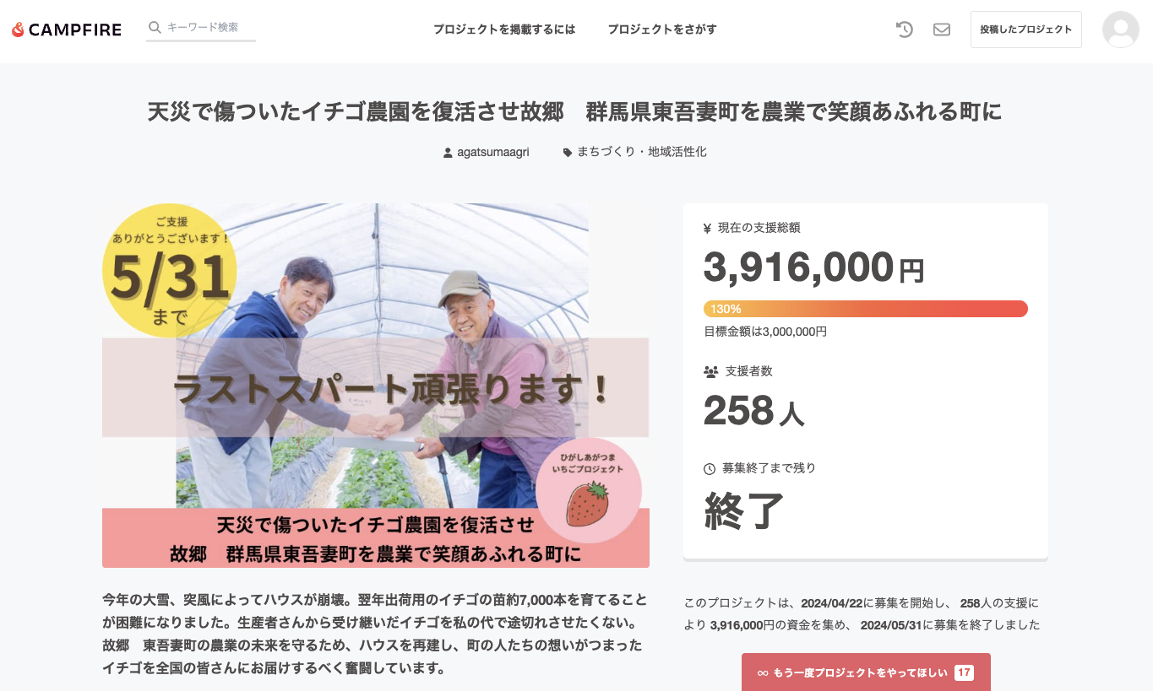This screenshot has height=691, width=1153.
Task: Click the clock icon beside 募集終了まで残り
Action: tap(710, 468)
